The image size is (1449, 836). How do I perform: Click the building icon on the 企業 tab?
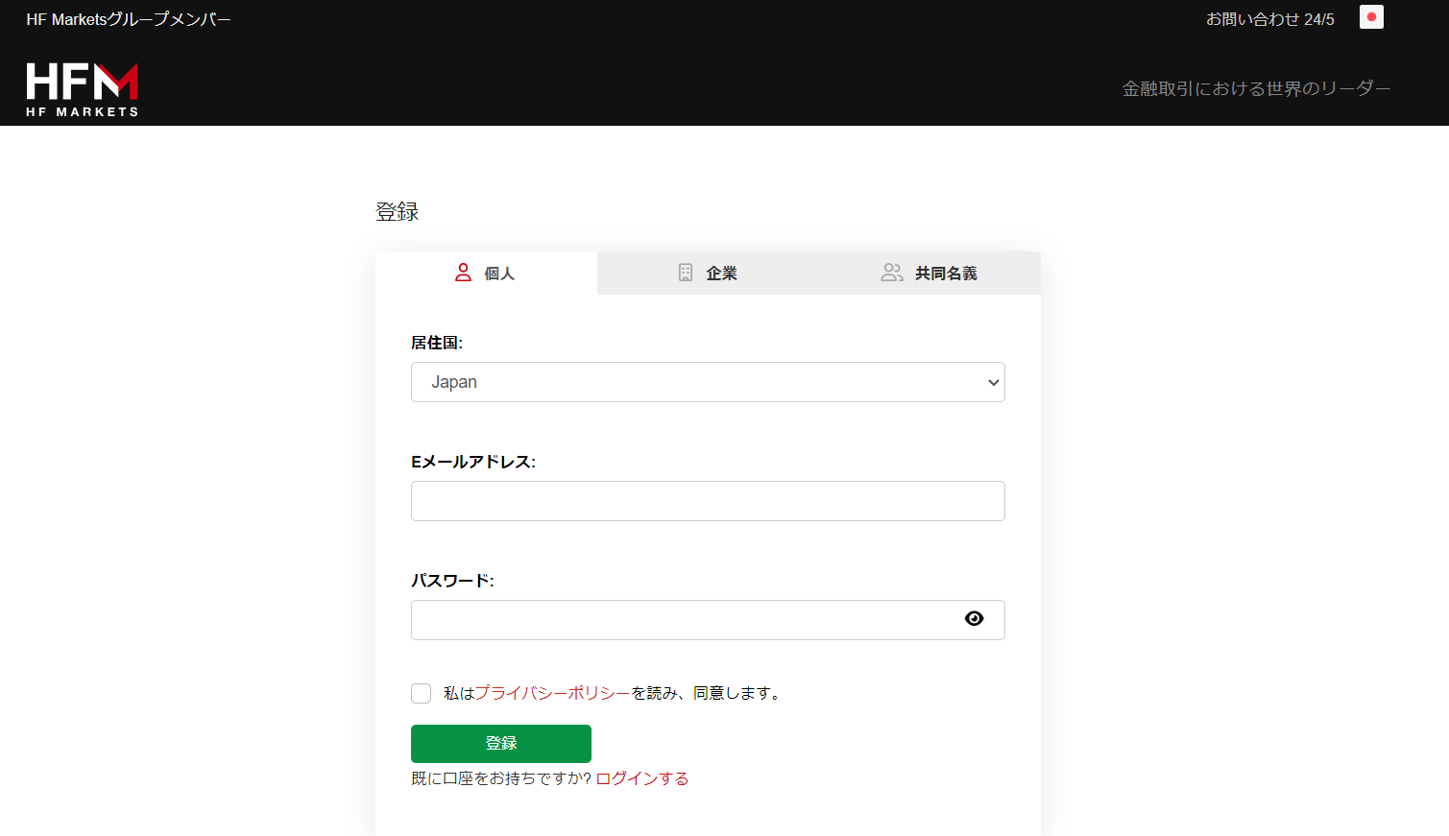pyautogui.click(x=684, y=273)
